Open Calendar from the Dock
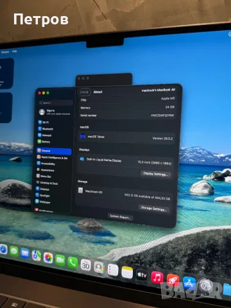The image size is (231, 308). coord(85,265)
